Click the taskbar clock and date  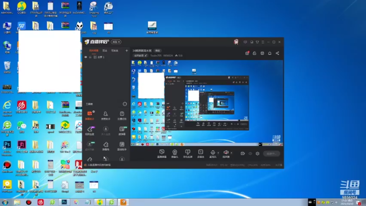347,202
